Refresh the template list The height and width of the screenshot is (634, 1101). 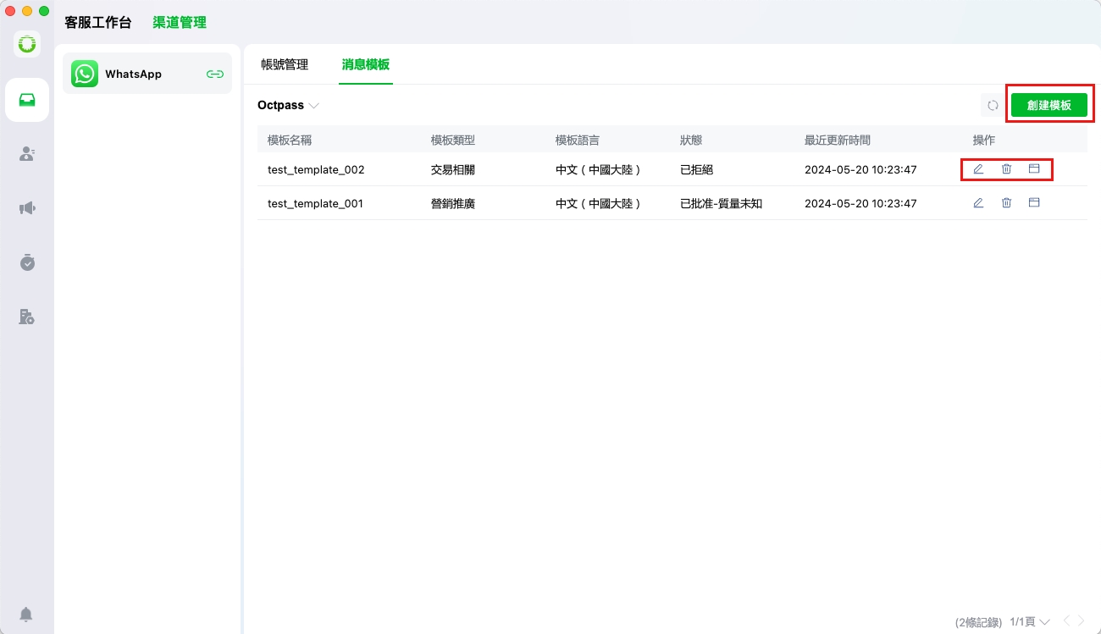pos(993,106)
